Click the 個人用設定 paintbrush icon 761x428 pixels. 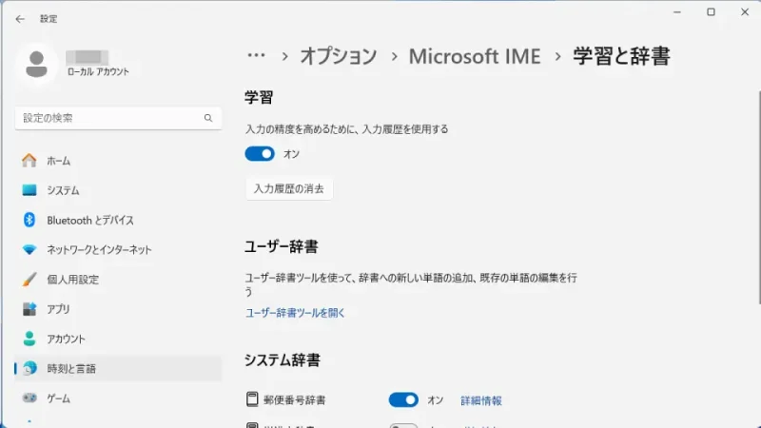(x=29, y=280)
